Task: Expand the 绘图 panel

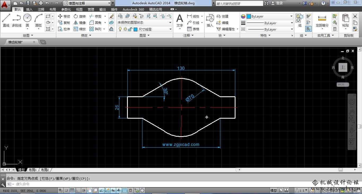Action: point(28,35)
